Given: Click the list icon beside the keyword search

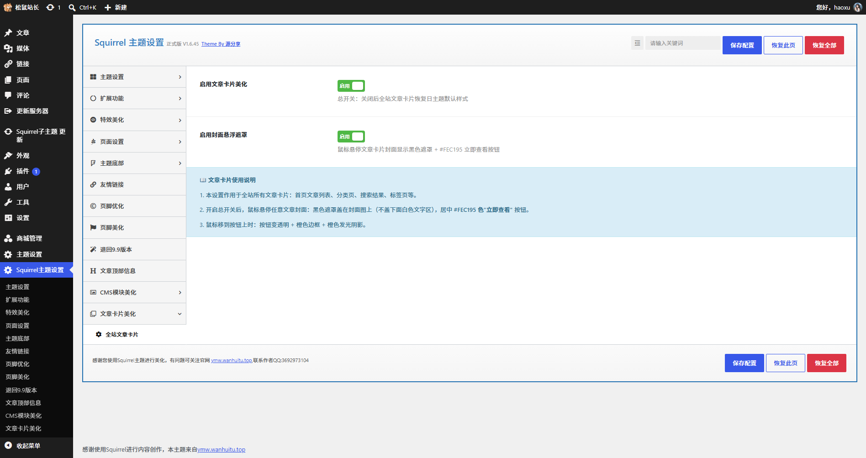Looking at the screenshot, I should click(637, 43).
